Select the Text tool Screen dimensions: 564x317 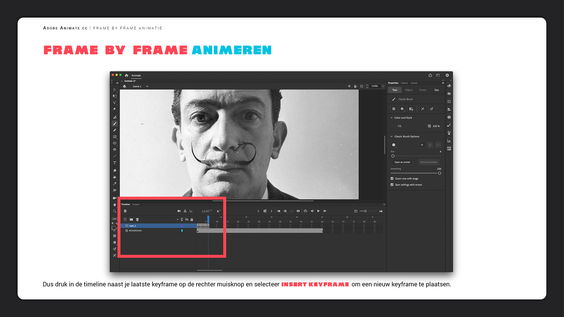(x=115, y=163)
